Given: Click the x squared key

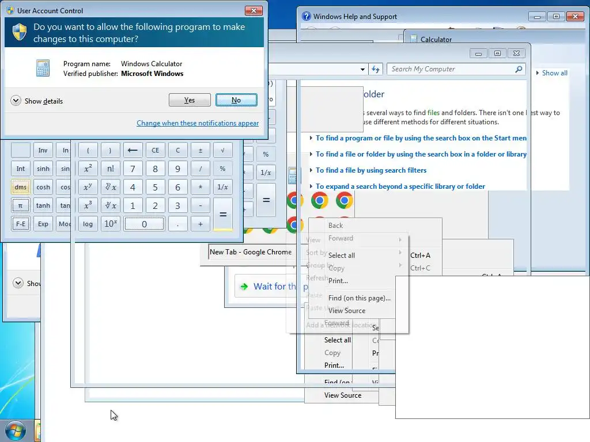Looking at the screenshot, I should coord(88,169).
